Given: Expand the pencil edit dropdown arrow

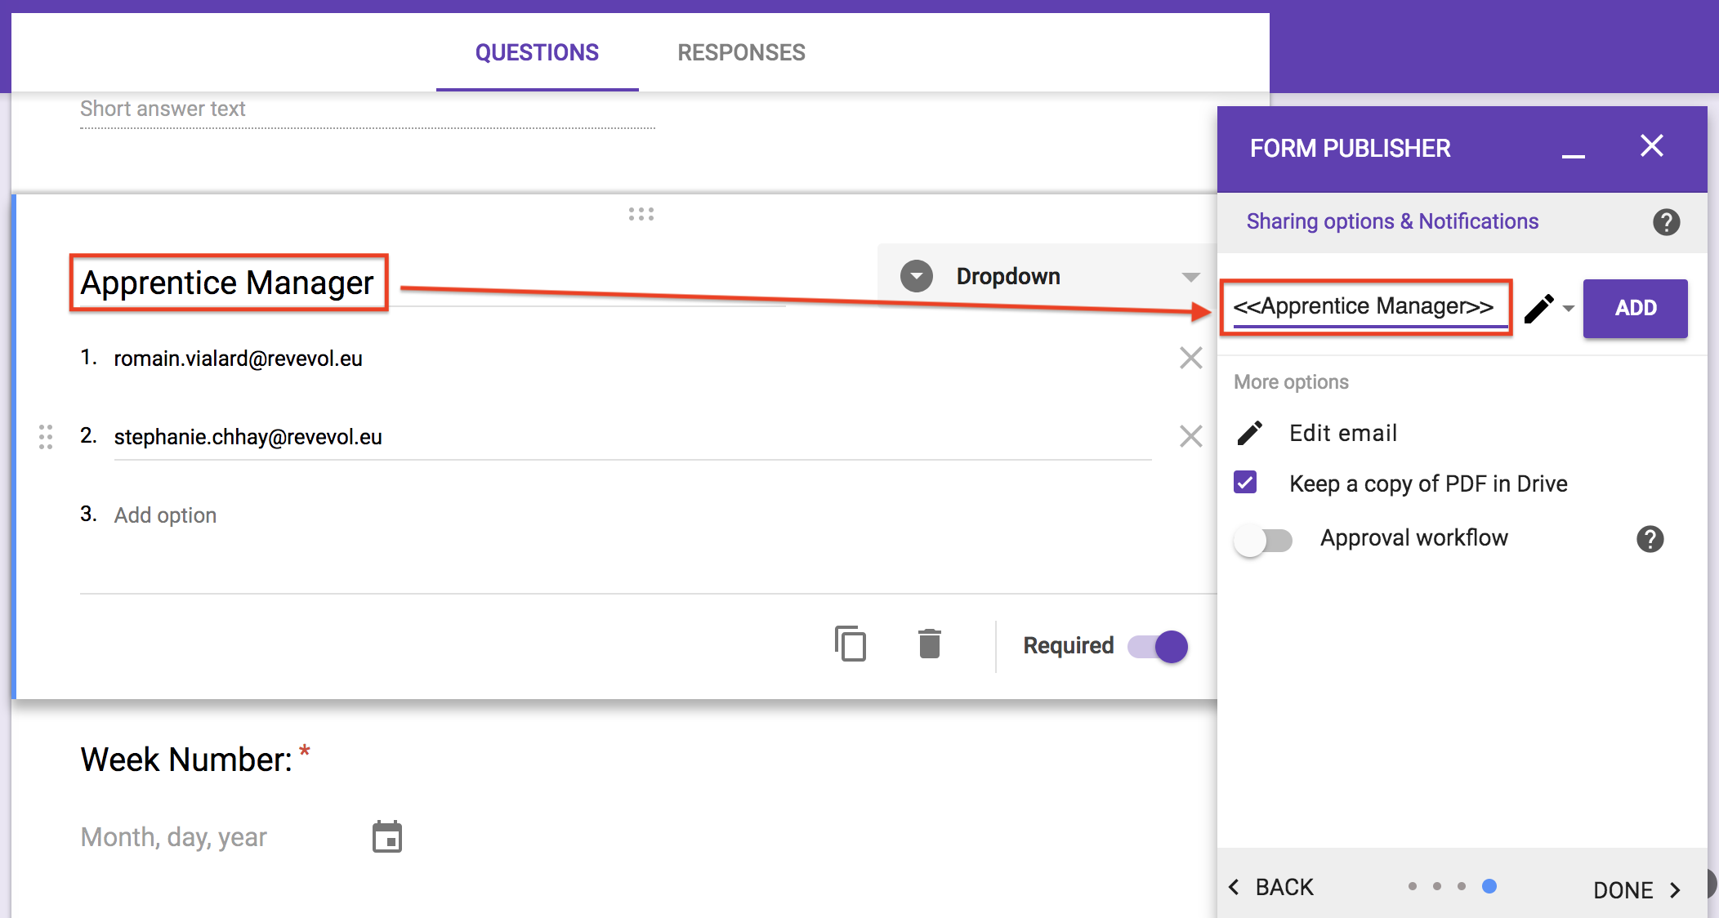Looking at the screenshot, I should [x=1565, y=309].
